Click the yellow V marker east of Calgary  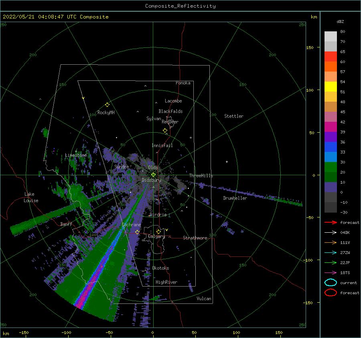point(166,230)
